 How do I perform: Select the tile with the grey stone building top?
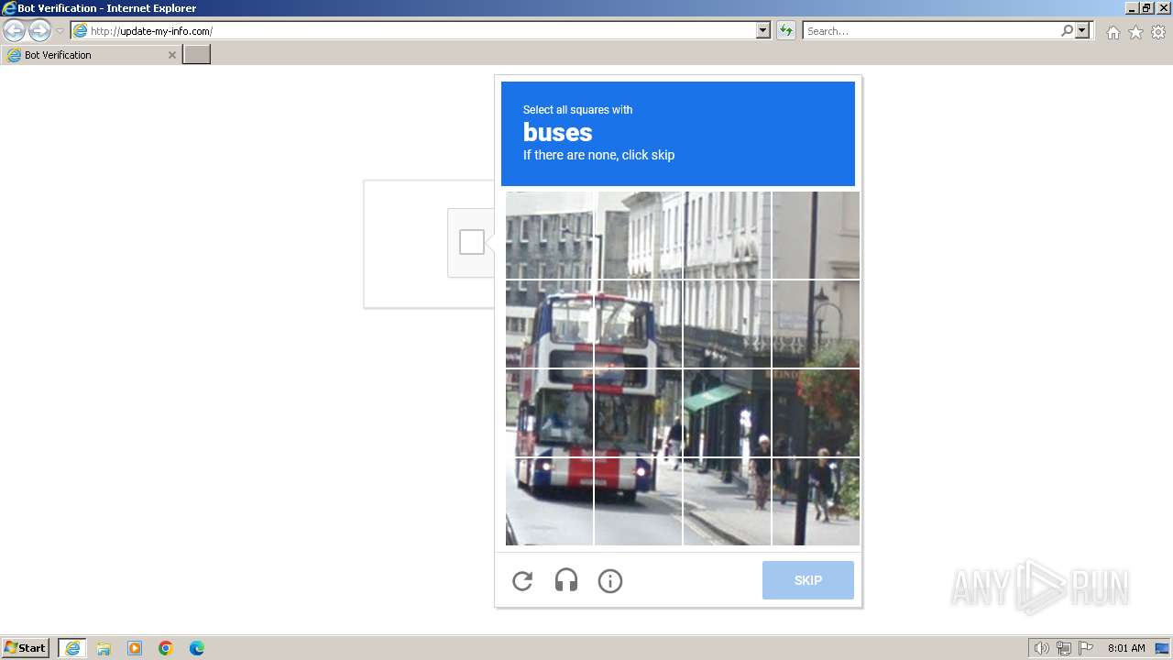pyautogui.click(x=550, y=235)
